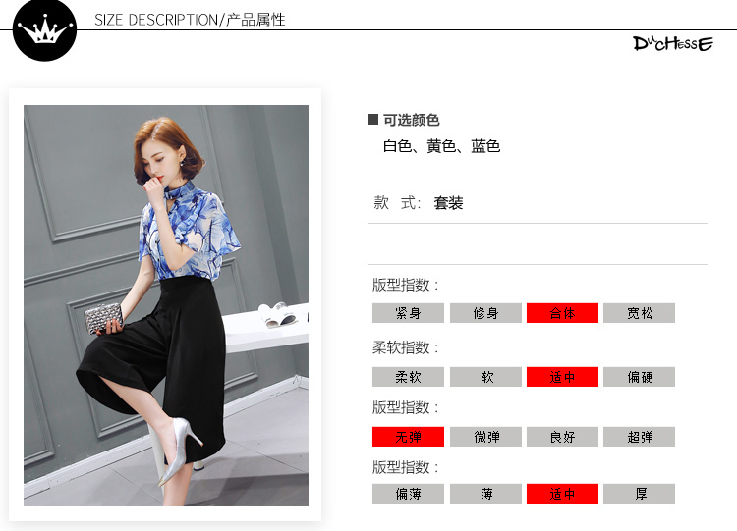Image resolution: width=737 pixels, height=531 pixels.
Task: Click the crown logo icon
Action: click(x=44, y=29)
